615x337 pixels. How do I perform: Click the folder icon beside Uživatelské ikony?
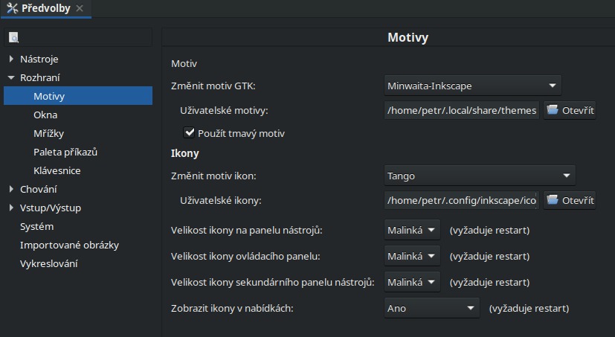[x=553, y=199]
